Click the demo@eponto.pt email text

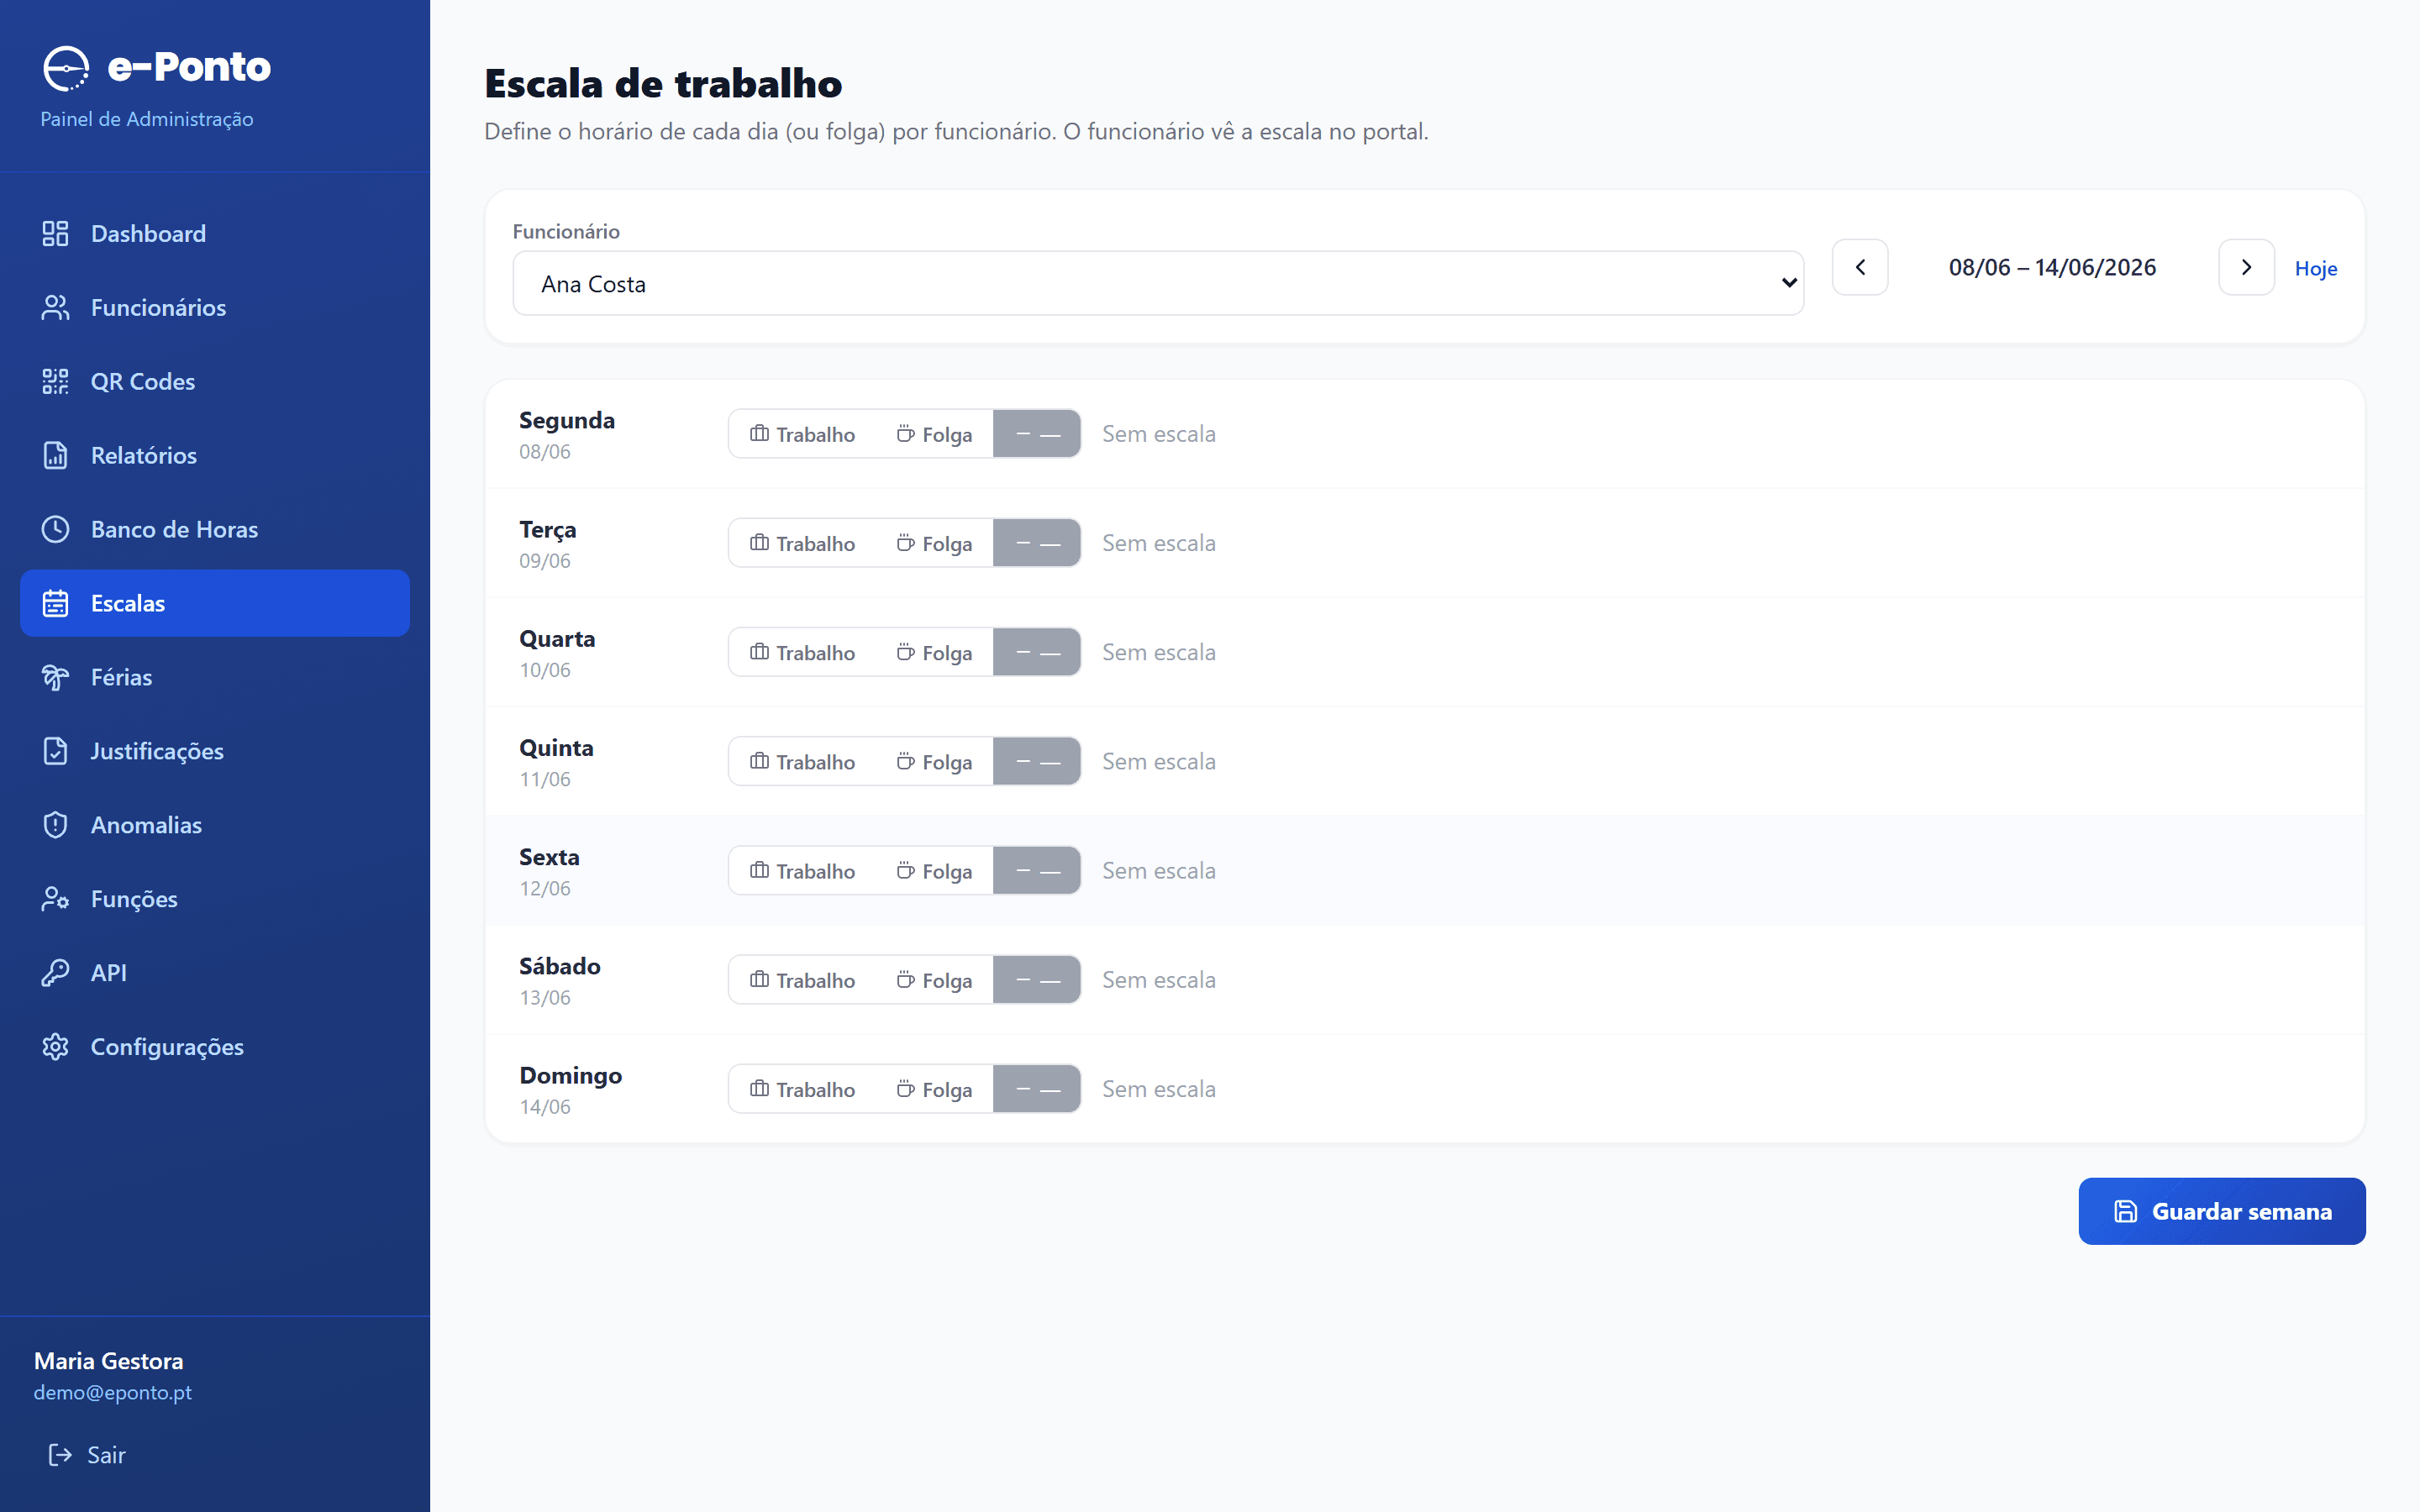pyautogui.click(x=113, y=1392)
